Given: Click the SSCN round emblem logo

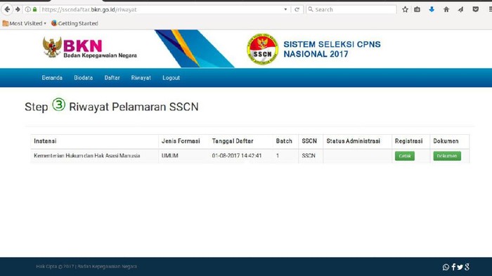Looking at the screenshot, I should [262, 49].
